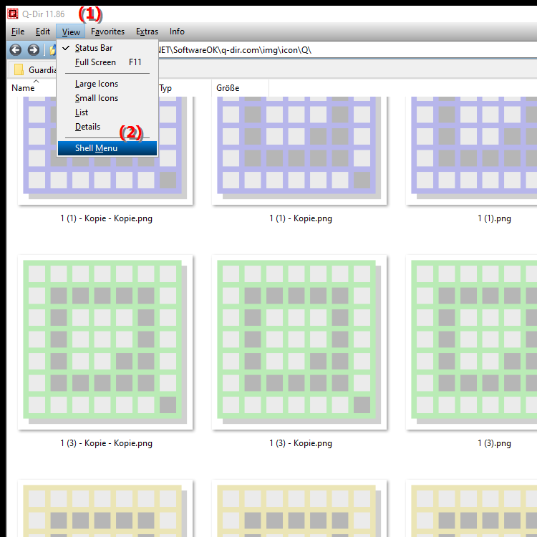Click filename label 1 (1).png
The width and height of the screenshot is (537, 537).
[494, 218]
